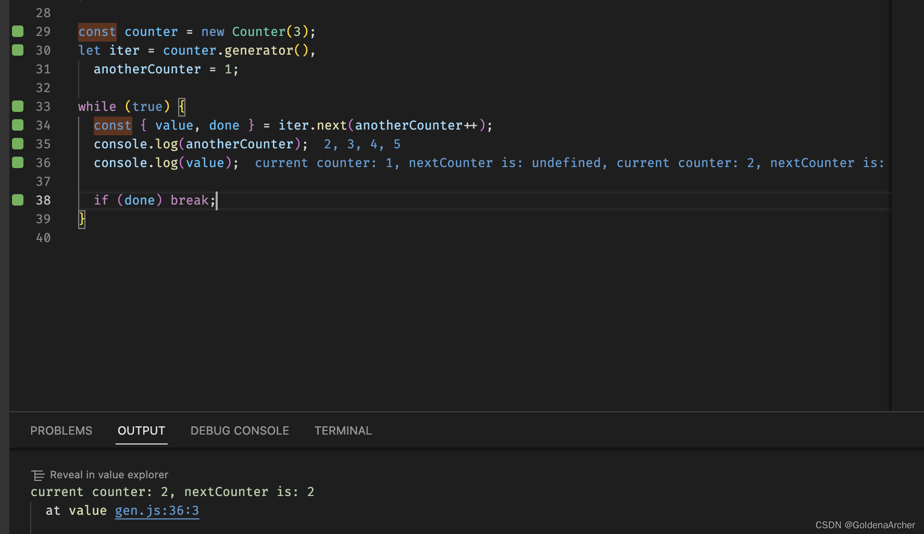Screen dimensions: 924x534
Task: Click Reveal in value explorer text
Action: click(x=109, y=475)
